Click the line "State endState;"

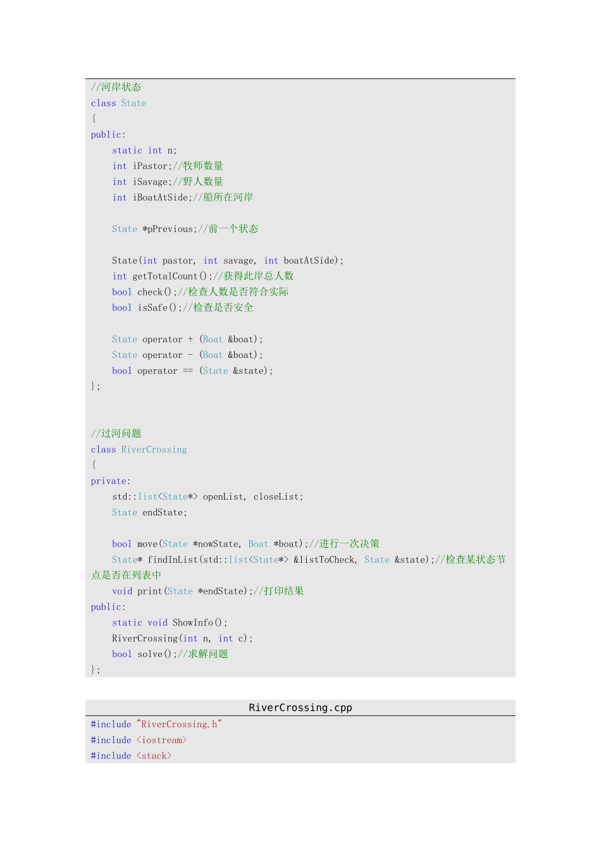[149, 513]
